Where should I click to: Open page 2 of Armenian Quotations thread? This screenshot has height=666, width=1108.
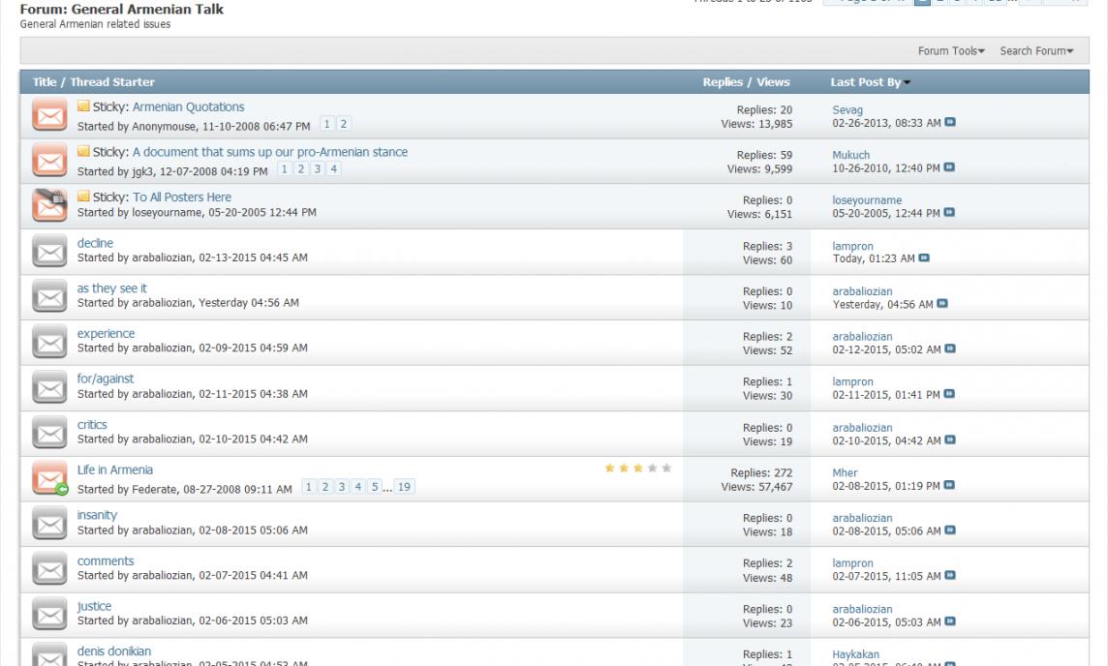pos(343,124)
